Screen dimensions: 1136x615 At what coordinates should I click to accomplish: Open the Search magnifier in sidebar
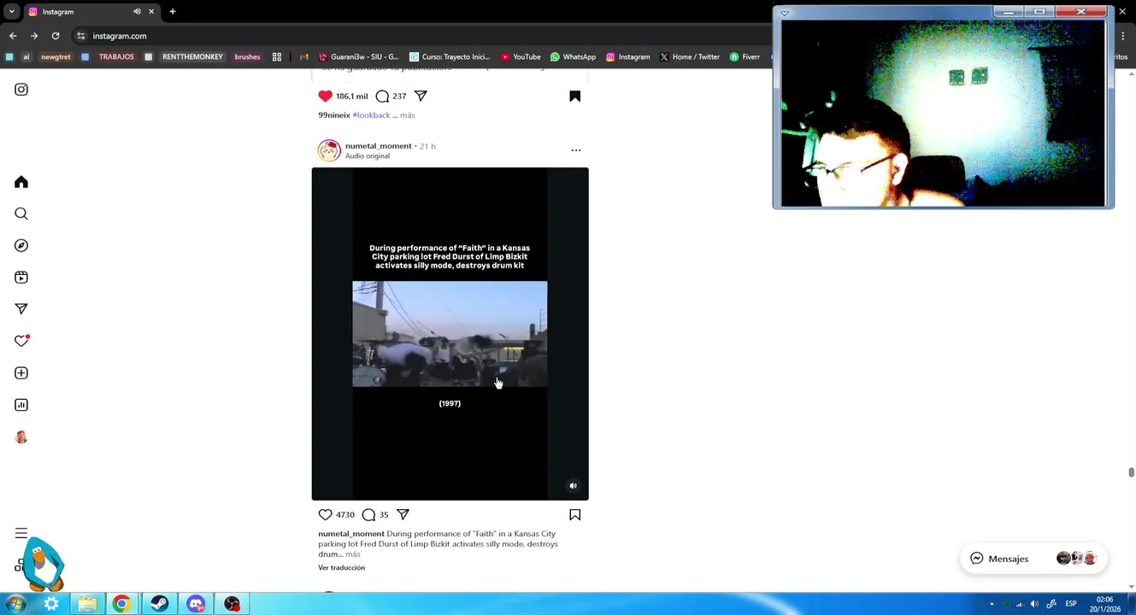(21, 214)
